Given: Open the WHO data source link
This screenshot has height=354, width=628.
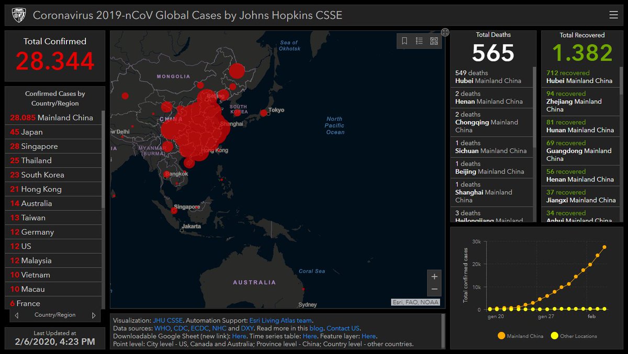Looking at the screenshot, I should pyautogui.click(x=162, y=328).
